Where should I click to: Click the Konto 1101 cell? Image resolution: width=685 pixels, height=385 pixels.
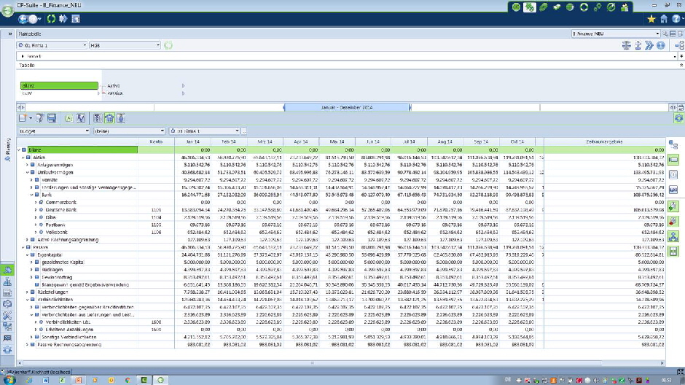pos(156,210)
